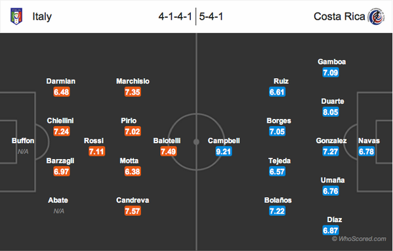This screenshot has height=251, width=393.
Task: Click Abate's N/A rating text
Action: click(x=59, y=211)
